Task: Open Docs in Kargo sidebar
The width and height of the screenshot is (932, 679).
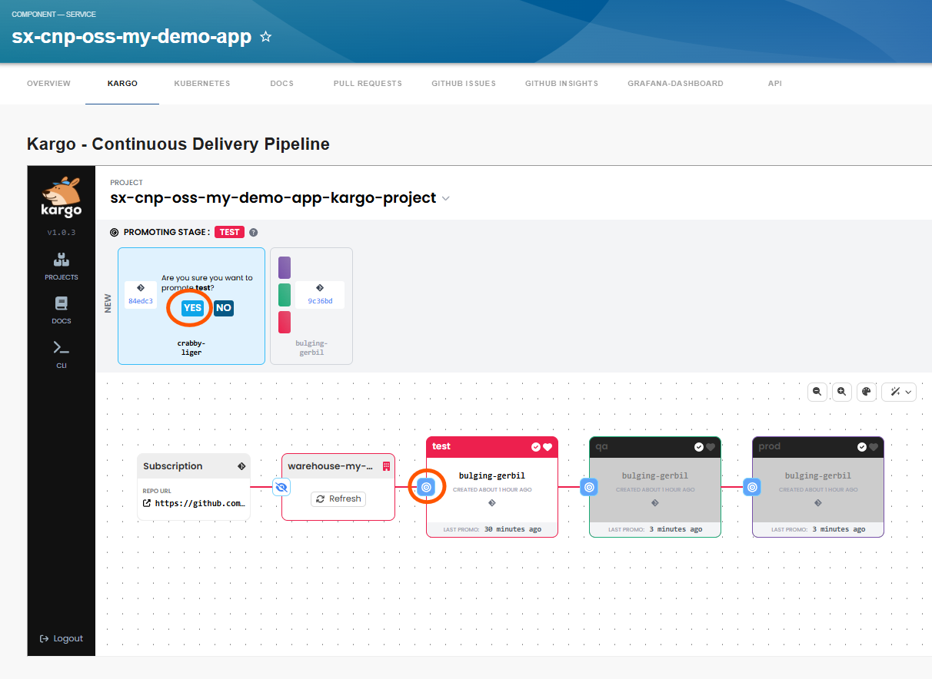Action: [62, 310]
